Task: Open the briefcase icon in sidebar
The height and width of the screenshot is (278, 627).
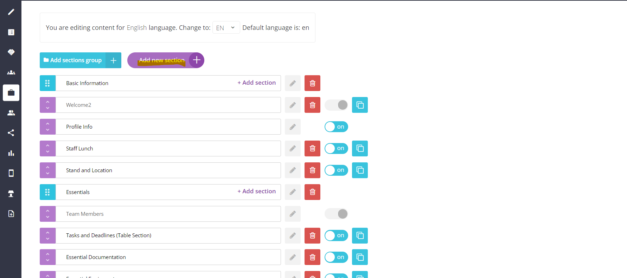Action: tap(11, 93)
